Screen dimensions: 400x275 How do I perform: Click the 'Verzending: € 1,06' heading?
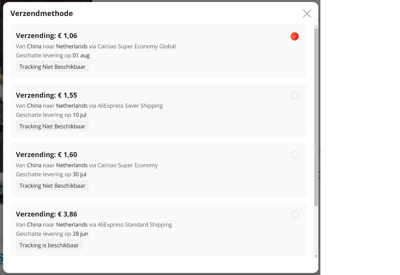pyautogui.click(x=46, y=36)
